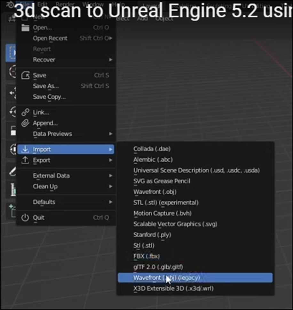The height and width of the screenshot is (310, 293).
Task: Choose STL (.stl) (experimental) import
Action: point(195,203)
